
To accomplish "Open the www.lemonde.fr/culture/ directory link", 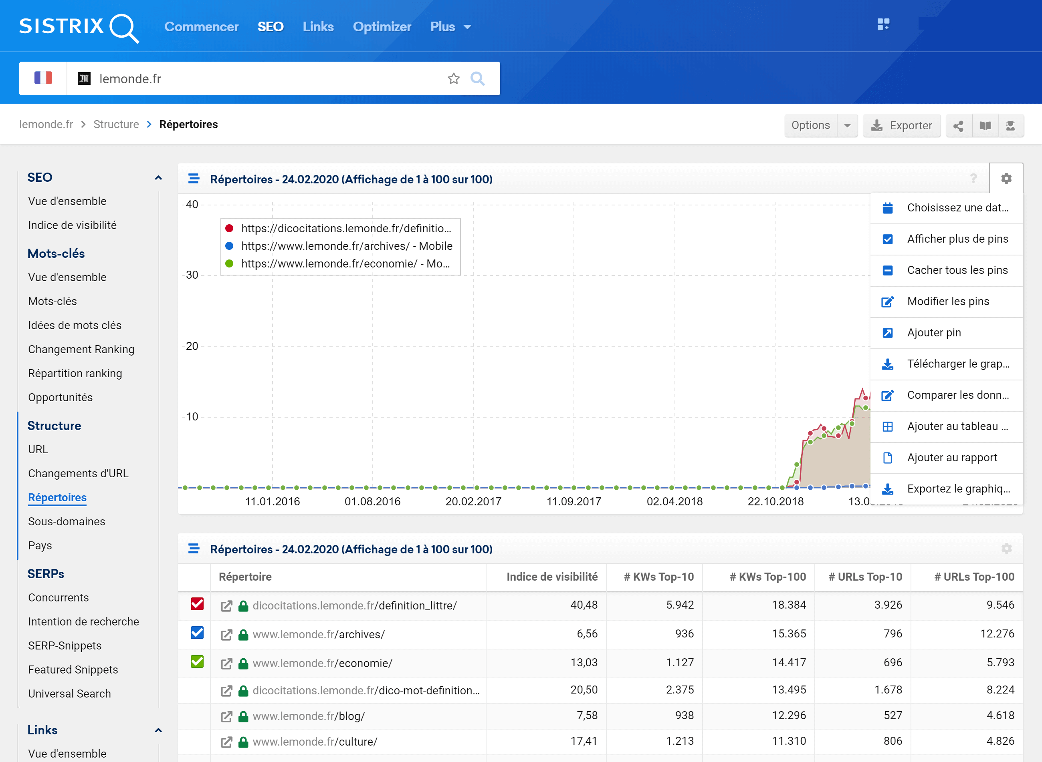I will tap(315, 742).
